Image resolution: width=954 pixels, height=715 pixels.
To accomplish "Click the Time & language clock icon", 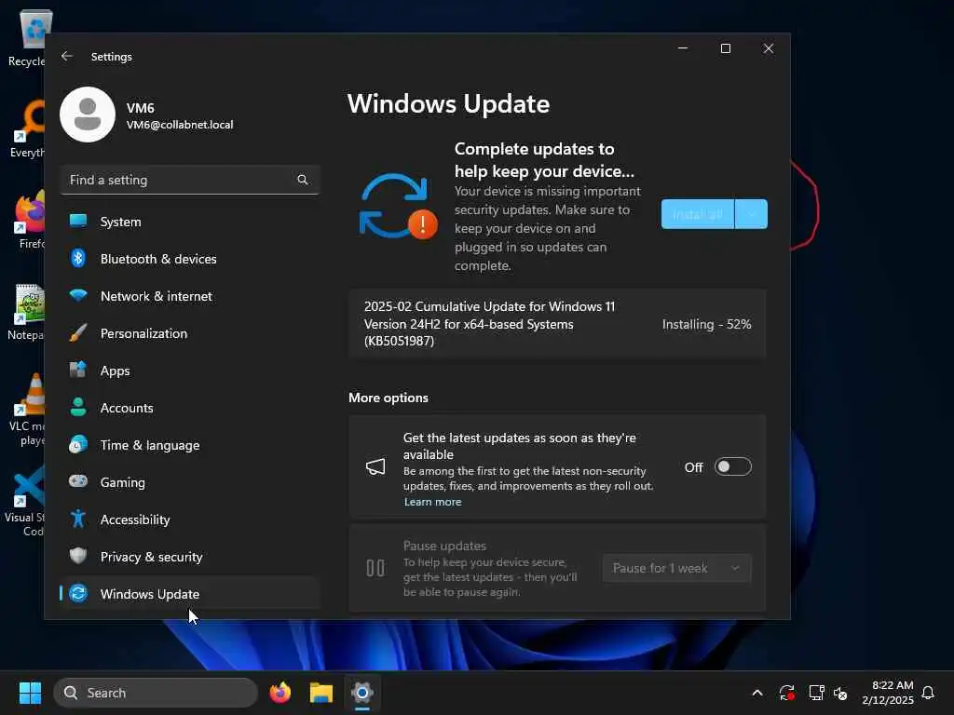I will point(78,444).
